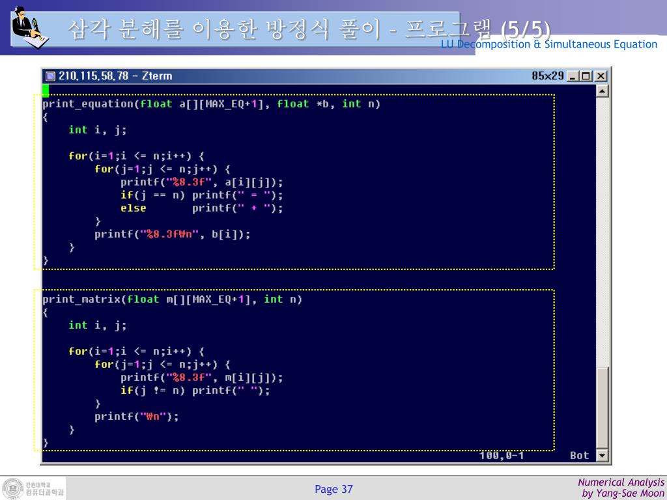Click the Zterm window system icon
Image resolution: width=667 pixels, height=500 pixels.
point(51,76)
